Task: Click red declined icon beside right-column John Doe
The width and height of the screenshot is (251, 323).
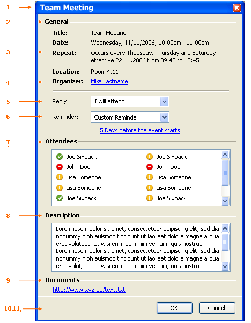Action: point(150,167)
